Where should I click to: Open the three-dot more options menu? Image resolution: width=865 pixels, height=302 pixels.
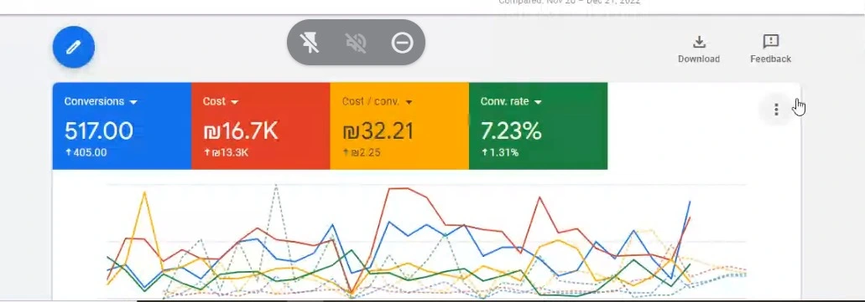(776, 110)
